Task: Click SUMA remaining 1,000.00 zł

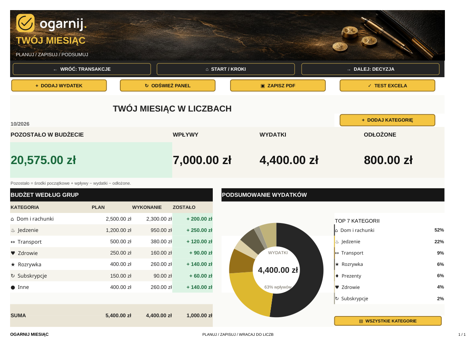Action: point(199,316)
